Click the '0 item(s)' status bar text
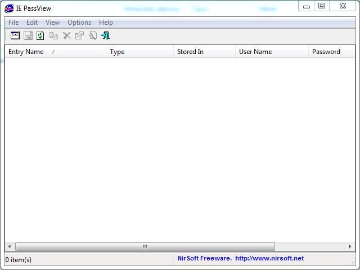360x270 pixels. point(19,260)
